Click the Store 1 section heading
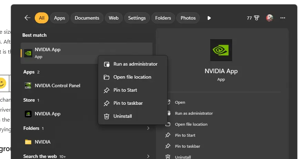Viewport: 302px width, 159px height. [x=31, y=100]
